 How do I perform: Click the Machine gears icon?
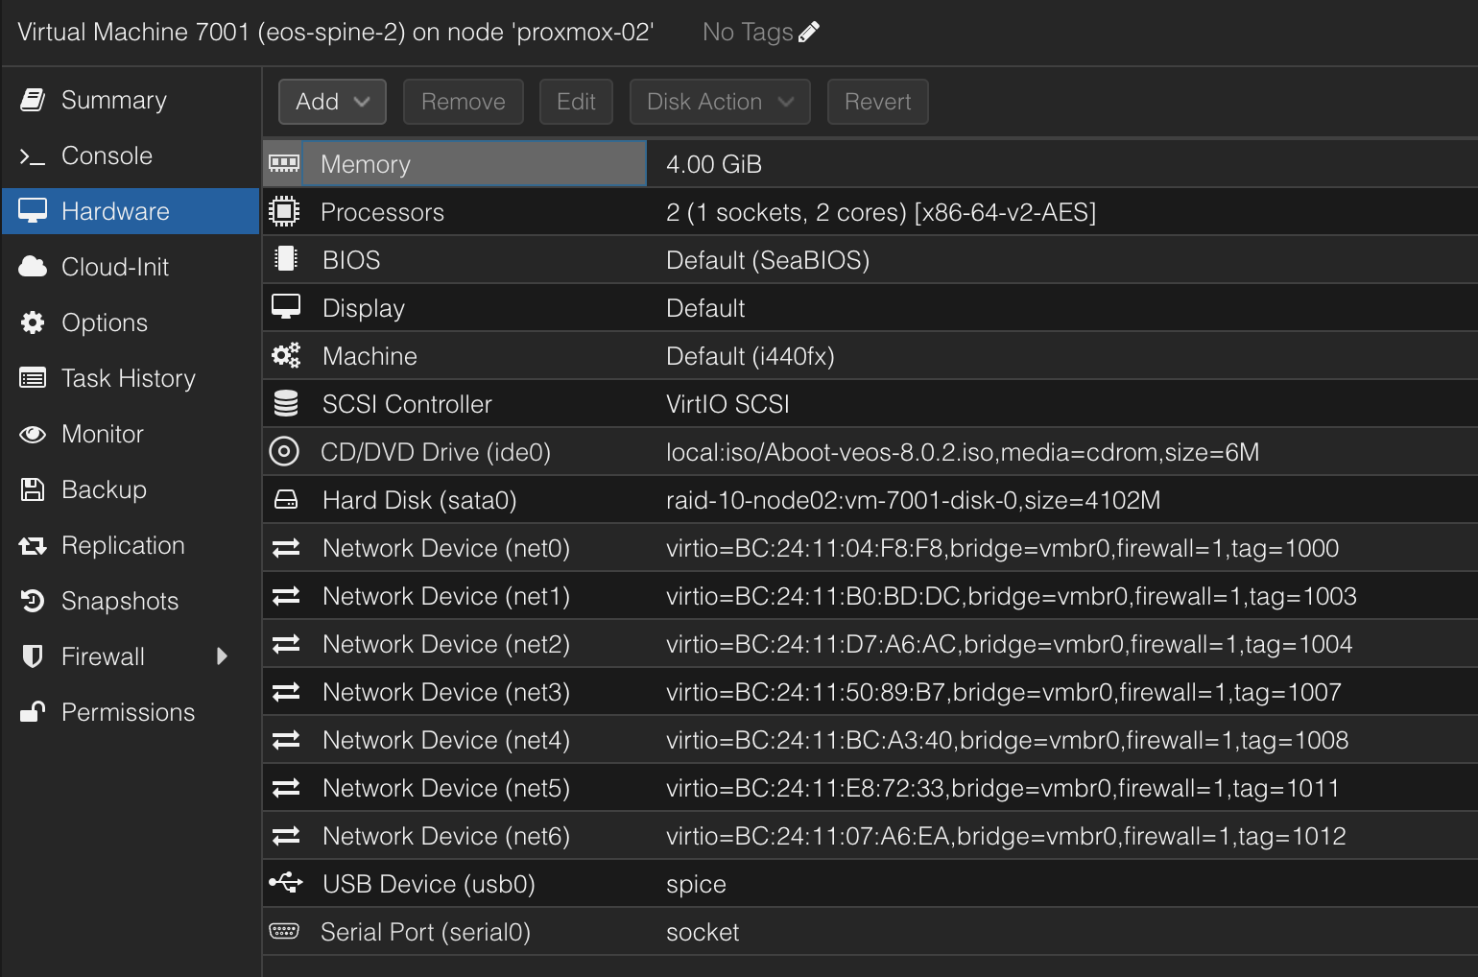pyautogui.click(x=285, y=355)
